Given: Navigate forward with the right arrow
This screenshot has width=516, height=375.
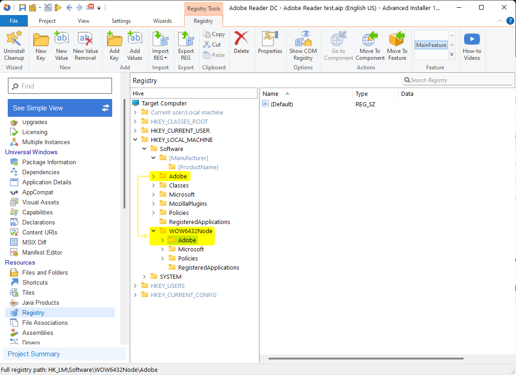Looking at the screenshot, I should 79,7.
